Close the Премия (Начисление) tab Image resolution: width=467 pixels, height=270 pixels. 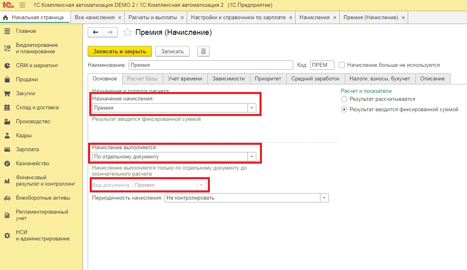coord(403,18)
